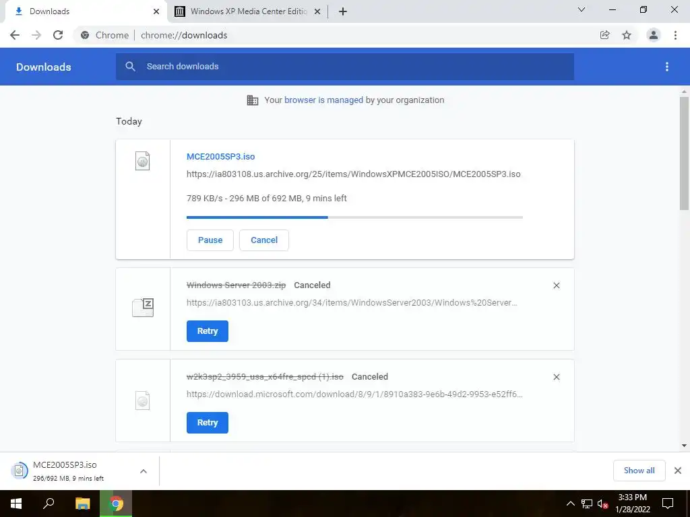Click the w2k3sp2_3959_usa_x64fre_spcd (1).iso name
The width and height of the screenshot is (690, 517).
coord(265,377)
